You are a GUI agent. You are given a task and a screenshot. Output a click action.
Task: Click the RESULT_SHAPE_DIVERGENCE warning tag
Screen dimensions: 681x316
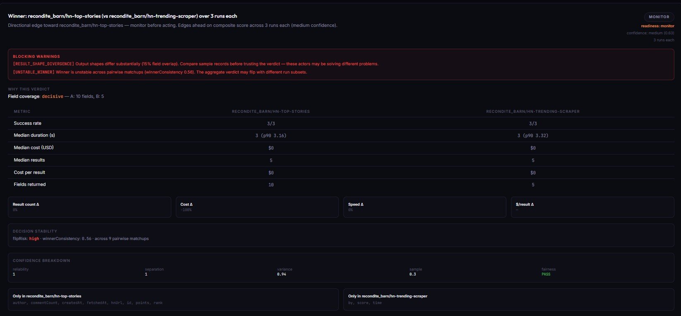[x=43, y=64]
